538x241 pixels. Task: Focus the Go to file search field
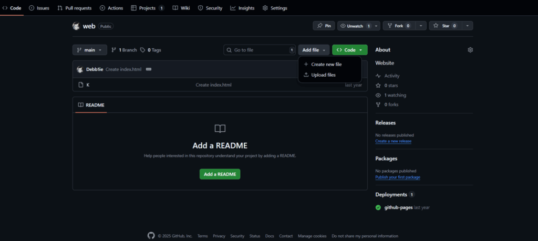coord(260,50)
